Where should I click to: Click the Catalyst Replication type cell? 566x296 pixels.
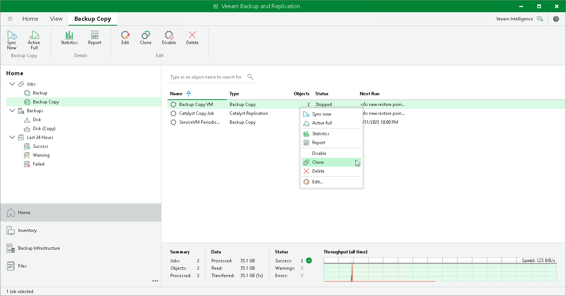249,113
